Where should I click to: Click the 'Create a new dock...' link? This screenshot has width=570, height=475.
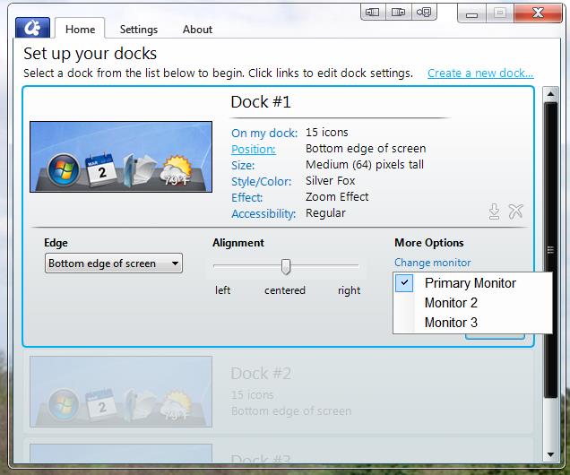[480, 73]
